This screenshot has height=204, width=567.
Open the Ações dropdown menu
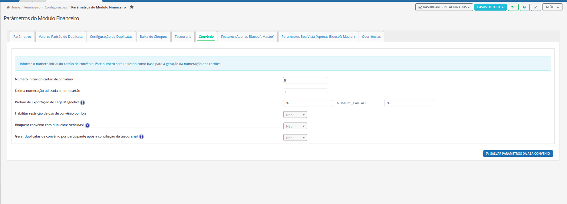(552, 7)
